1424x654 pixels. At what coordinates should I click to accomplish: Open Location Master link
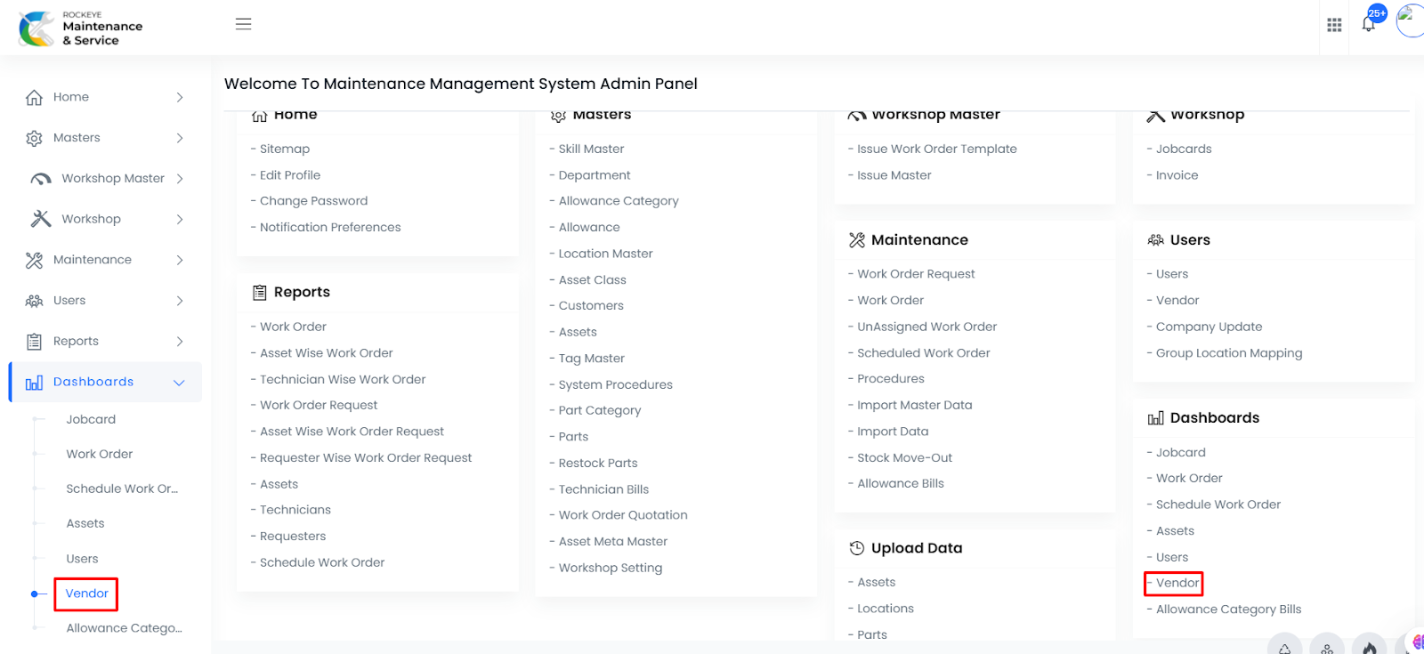click(605, 254)
